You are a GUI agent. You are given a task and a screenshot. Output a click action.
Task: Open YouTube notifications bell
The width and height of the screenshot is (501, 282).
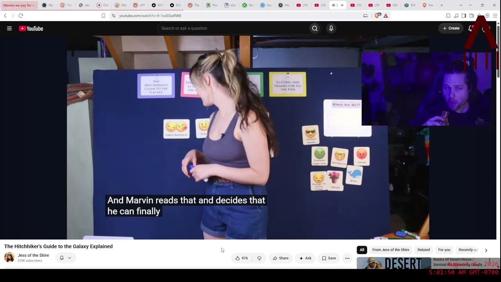click(x=471, y=28)
